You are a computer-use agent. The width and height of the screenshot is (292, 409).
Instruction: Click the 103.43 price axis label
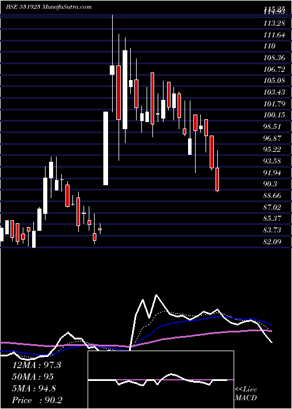click(x=274, y=92)
